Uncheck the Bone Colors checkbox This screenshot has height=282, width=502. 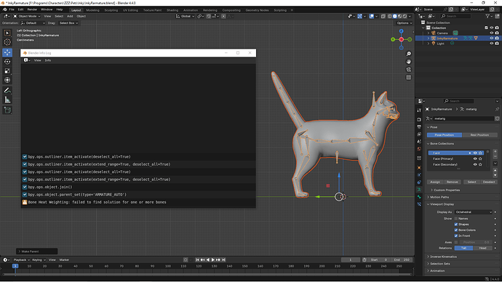456,230
